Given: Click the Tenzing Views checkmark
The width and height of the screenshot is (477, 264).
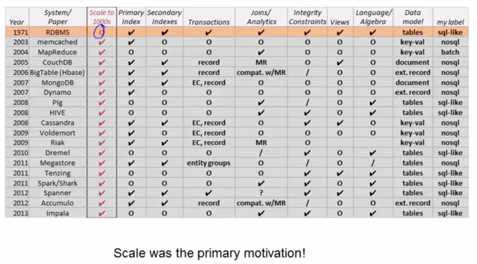Looking at the screenshot, I should [x=340, y=173].
